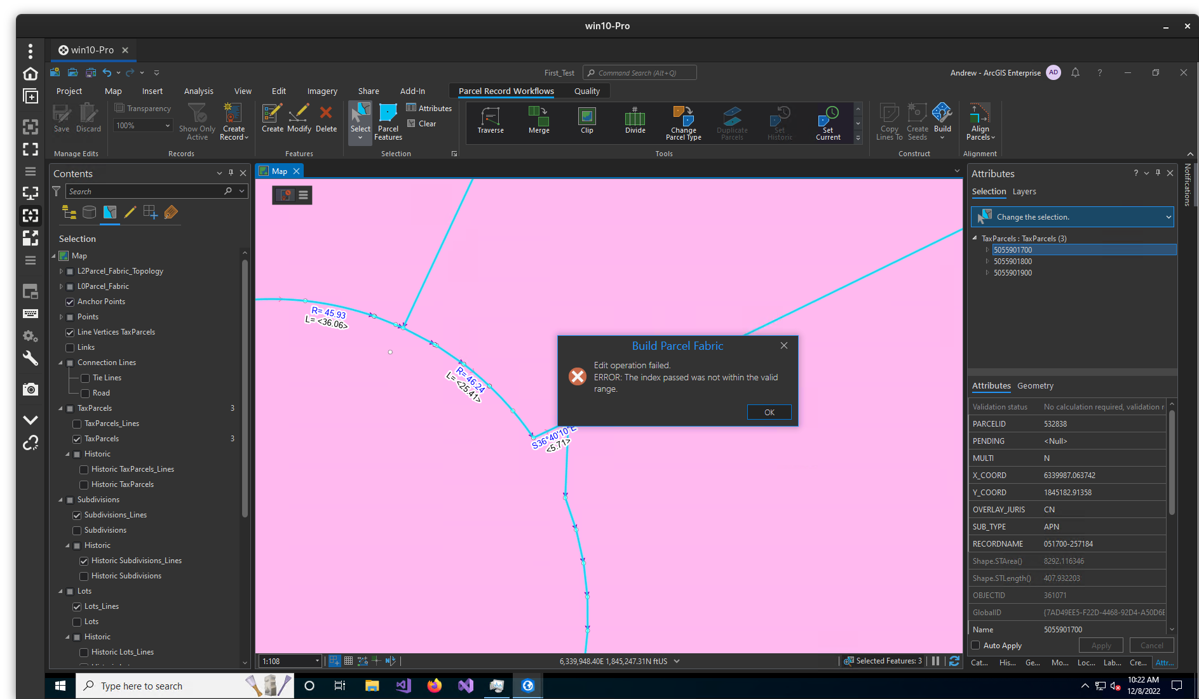The height and width of the screenshot is (699, 1199).
Task: Click the Contents Search input field
Action: coord(145,191)
